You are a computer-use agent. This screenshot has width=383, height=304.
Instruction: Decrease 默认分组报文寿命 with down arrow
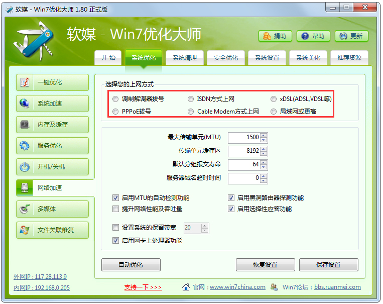pos(264,167)
